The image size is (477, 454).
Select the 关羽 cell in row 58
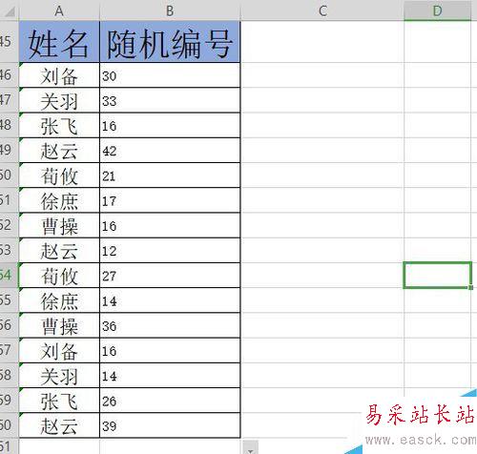pyautogui.click(x=59, y=376)
